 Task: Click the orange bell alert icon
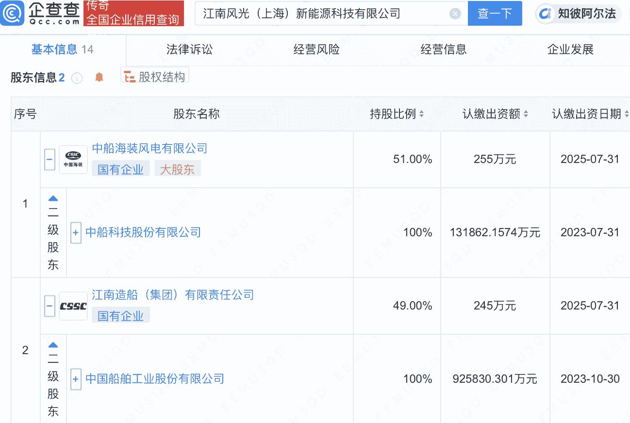99,77
